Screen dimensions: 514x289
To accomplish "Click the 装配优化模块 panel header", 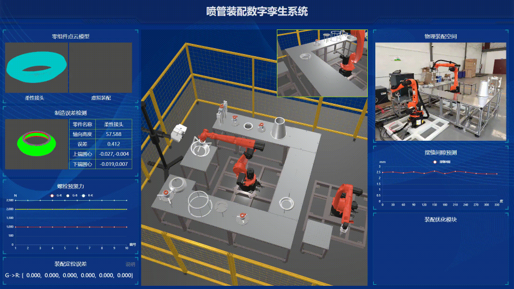I will pos(440,219).
